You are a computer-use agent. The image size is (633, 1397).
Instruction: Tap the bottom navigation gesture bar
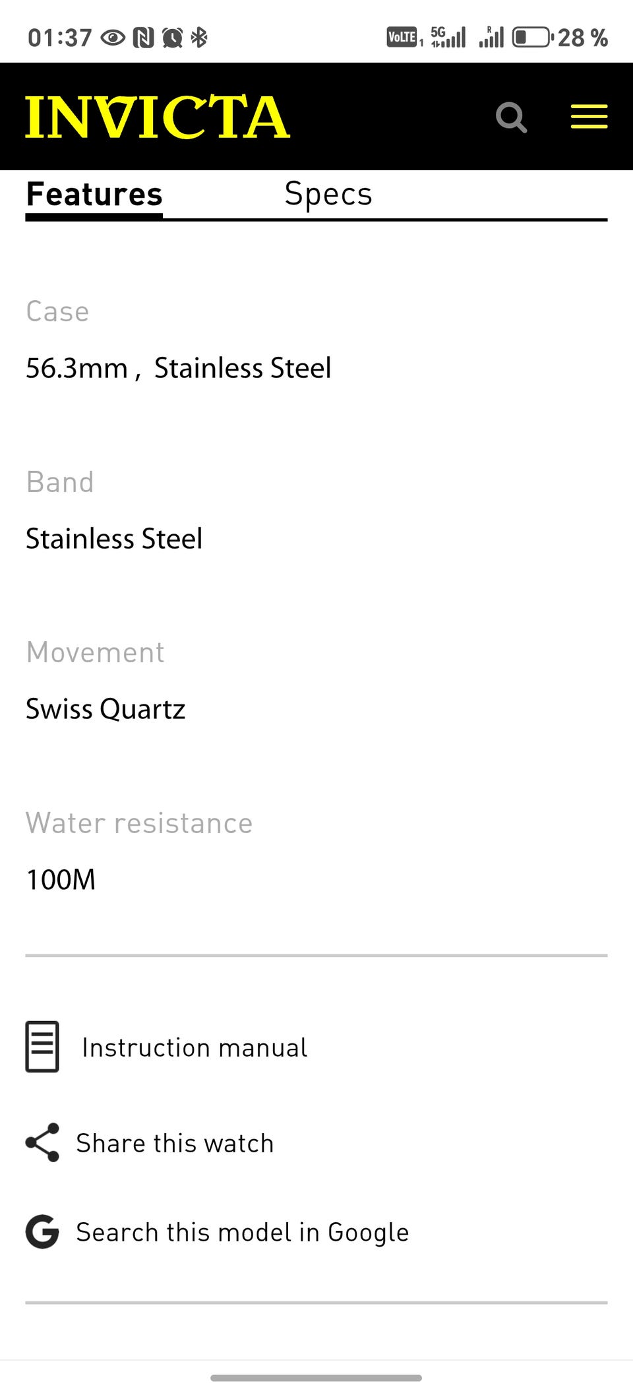click(x=316, y=1378)
